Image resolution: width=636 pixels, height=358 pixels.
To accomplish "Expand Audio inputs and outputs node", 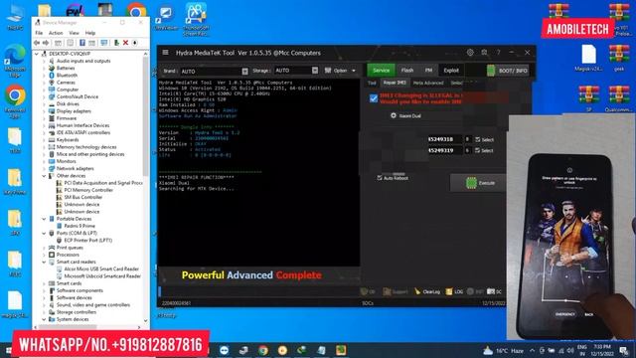I will 44,61.
